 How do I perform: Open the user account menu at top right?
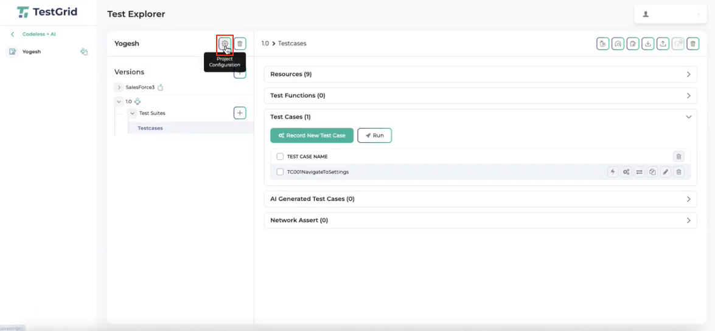coord(671,14)
